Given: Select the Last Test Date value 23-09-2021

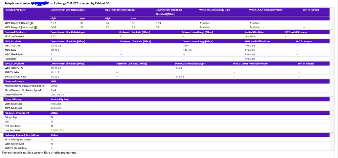Looking at the screenshot, I should tap(58, 130).
